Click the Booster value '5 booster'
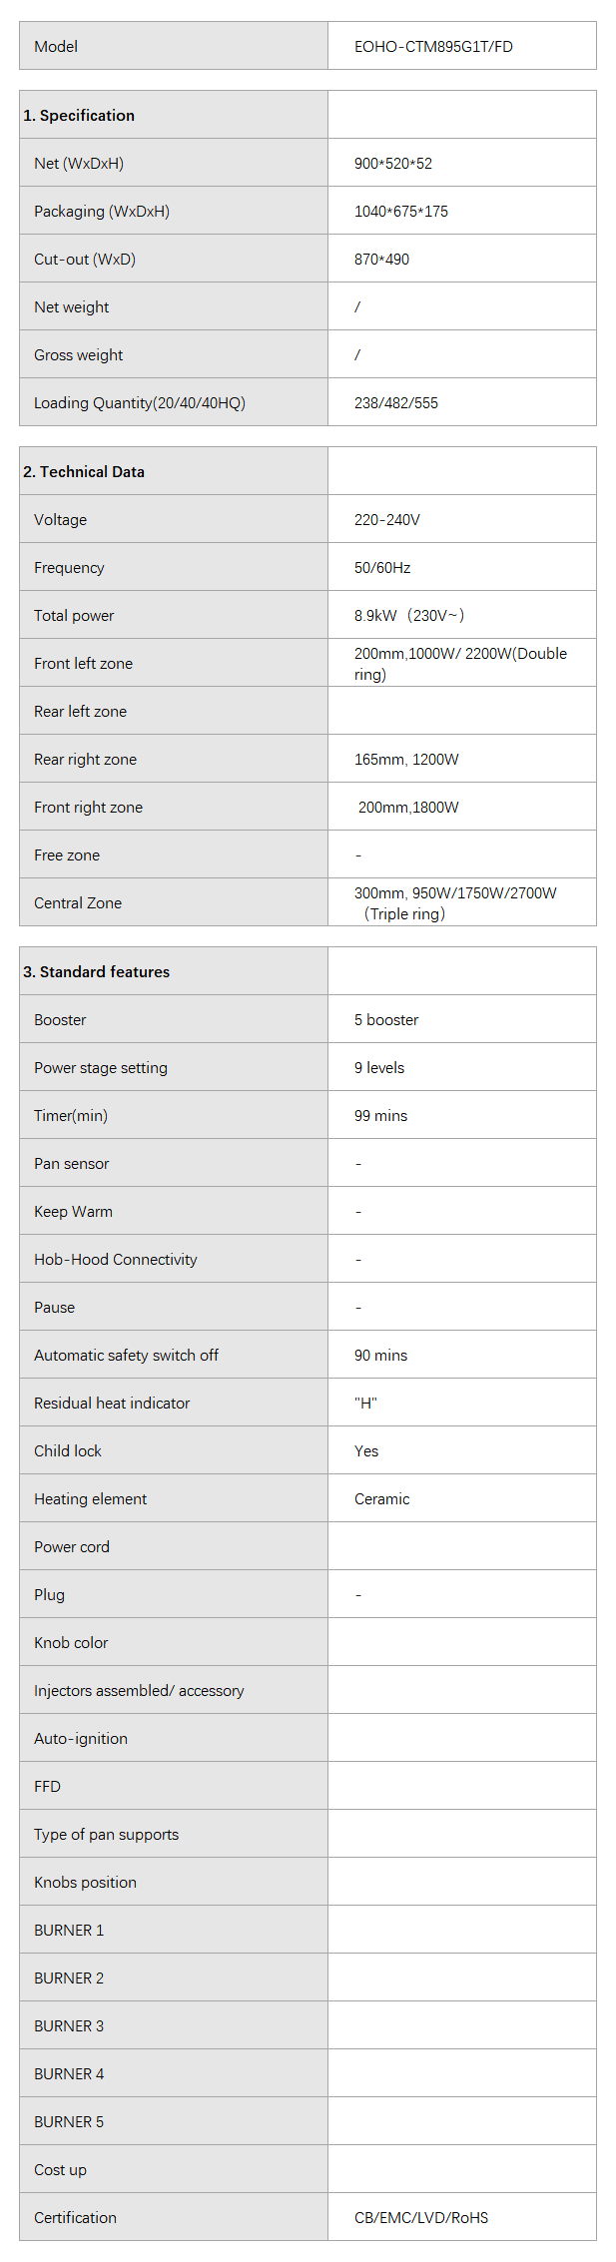This screenshot has width=616, height=2262. pos(386,1020)
